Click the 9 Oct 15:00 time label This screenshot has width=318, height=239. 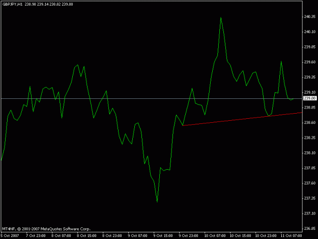163,235
